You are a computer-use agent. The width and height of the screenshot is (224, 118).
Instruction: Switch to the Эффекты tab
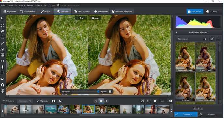pyautogui.click(x=63, y=11)
